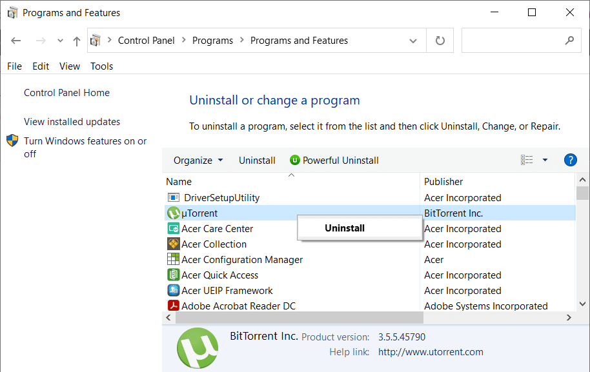Click the back navigation arrow
Image resolution: width=590 pixels, height=372 pixels.
coord(15,40)
